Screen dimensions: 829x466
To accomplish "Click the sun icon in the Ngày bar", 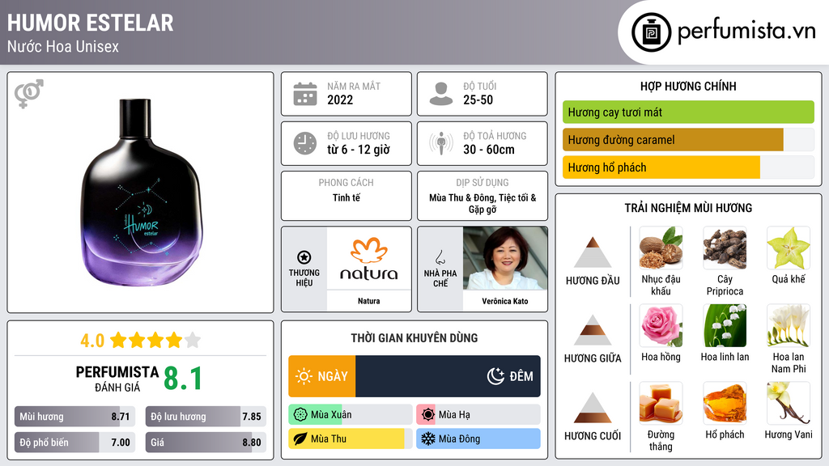I will (x=304, y=376).
